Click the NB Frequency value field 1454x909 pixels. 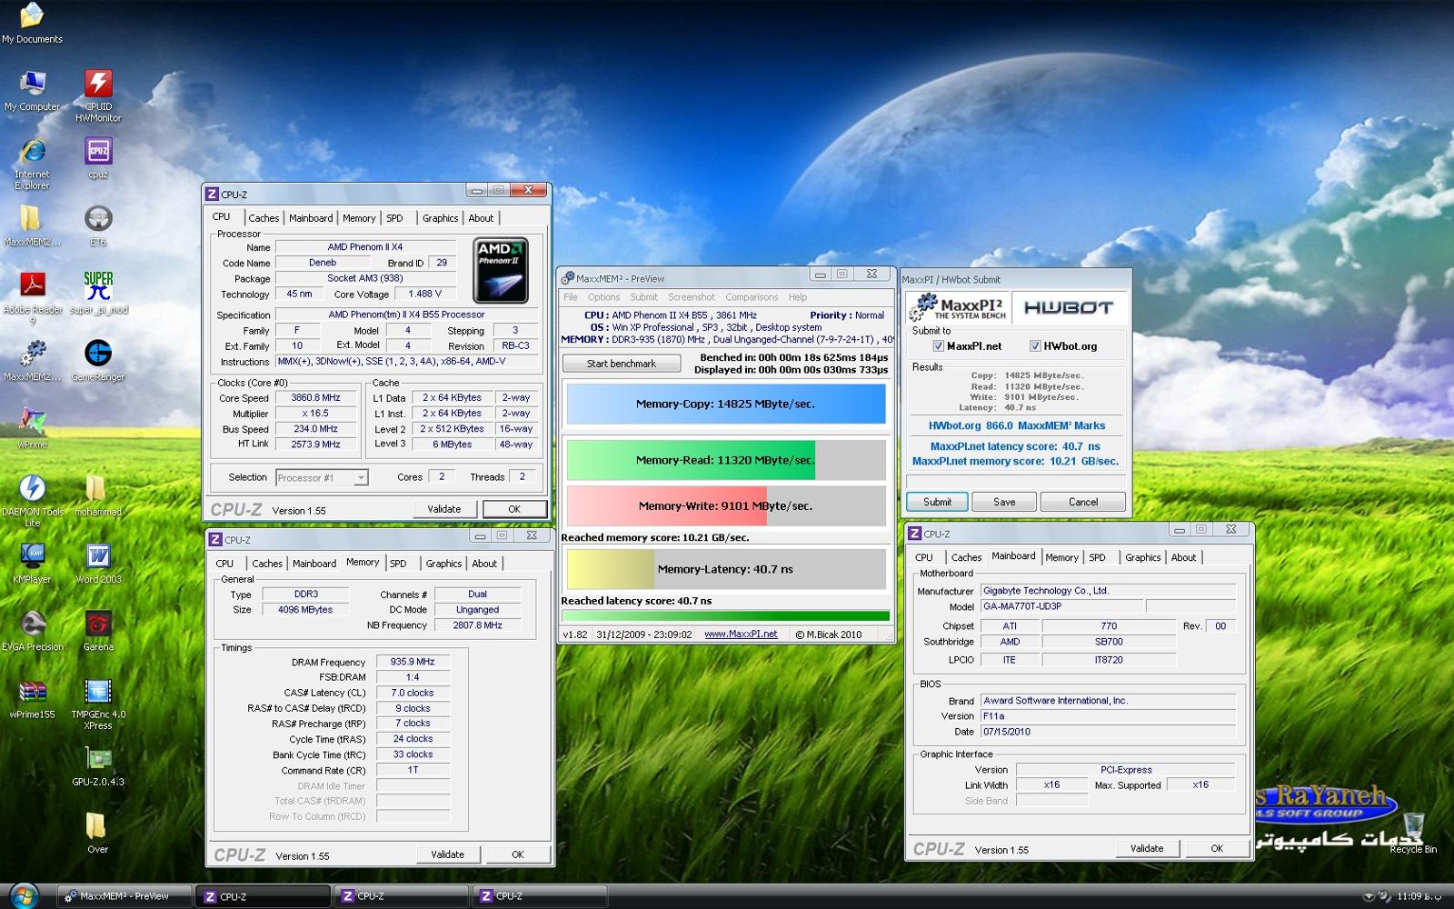tap(477, 625)
